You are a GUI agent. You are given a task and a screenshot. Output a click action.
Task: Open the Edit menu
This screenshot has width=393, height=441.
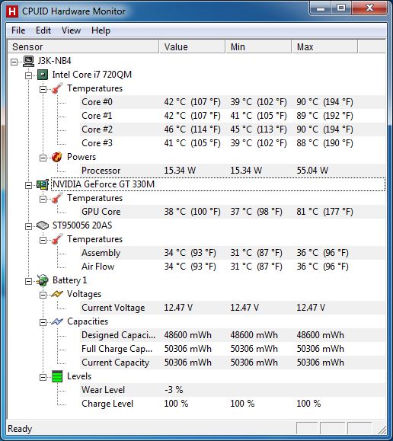(x=43, y=30)
